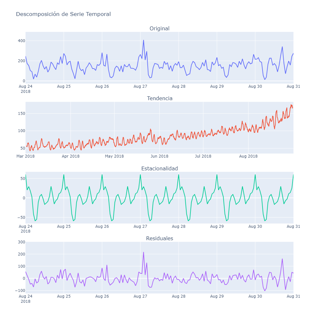
Task: Click the "Jun 2018" tick on the Tendencia axis
Action: (159, 156)
